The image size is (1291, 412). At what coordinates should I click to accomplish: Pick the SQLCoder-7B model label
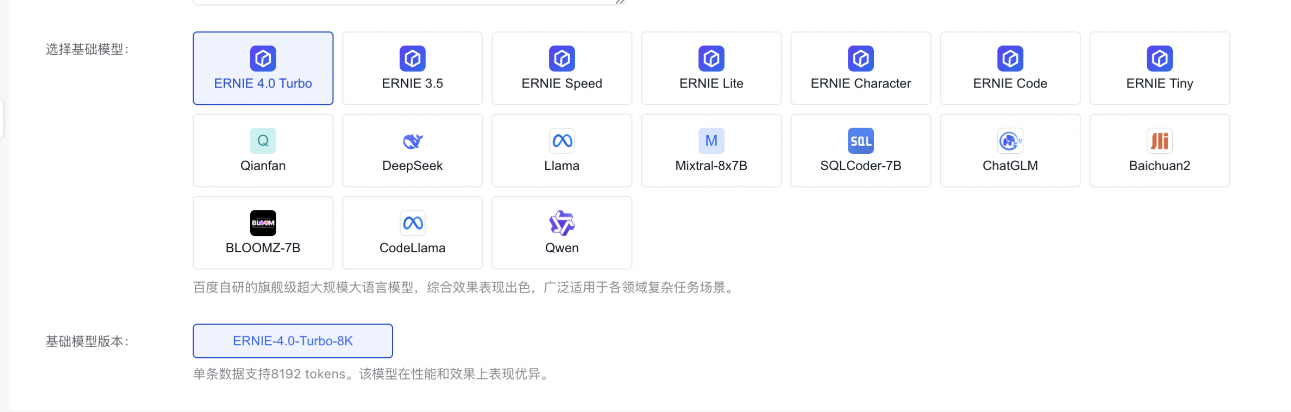[860, 166]
